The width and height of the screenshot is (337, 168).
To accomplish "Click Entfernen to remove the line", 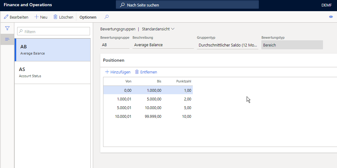I will click(146, 72).
